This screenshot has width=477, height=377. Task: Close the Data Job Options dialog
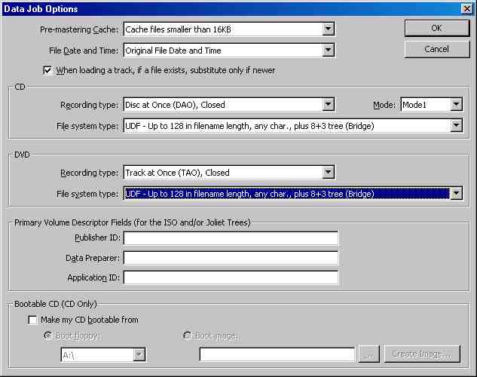[x=466, y=8]
